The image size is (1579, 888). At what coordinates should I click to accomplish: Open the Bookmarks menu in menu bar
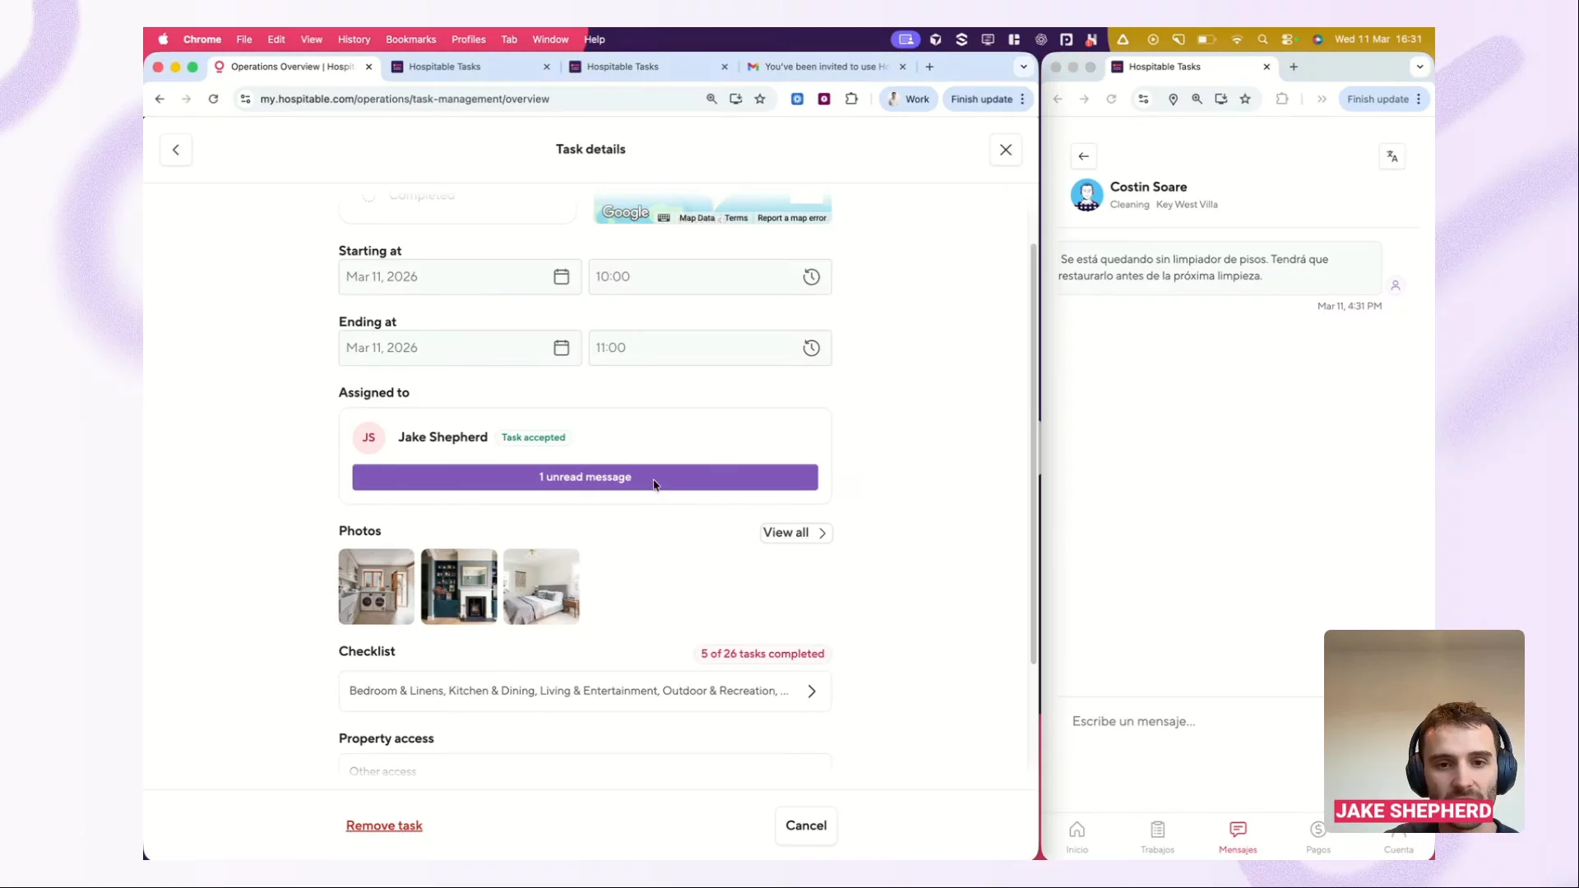(410, 39)
